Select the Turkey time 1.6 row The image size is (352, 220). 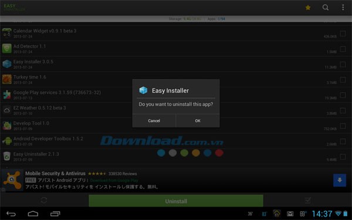[x=176, y=79]
